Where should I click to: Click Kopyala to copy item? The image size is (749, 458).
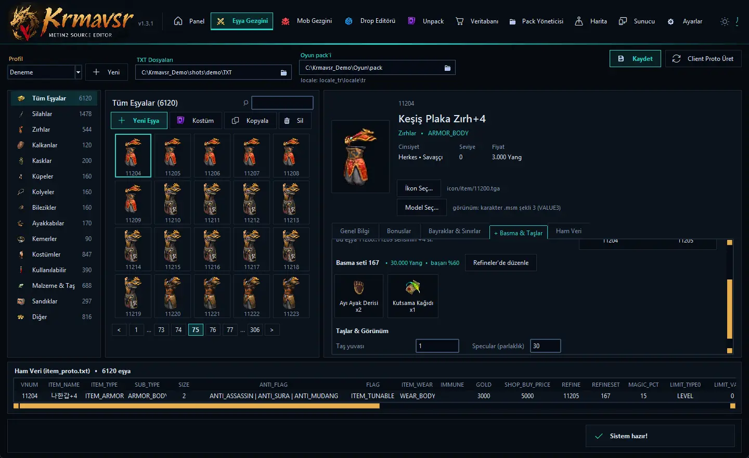click(x=250, y=121)
